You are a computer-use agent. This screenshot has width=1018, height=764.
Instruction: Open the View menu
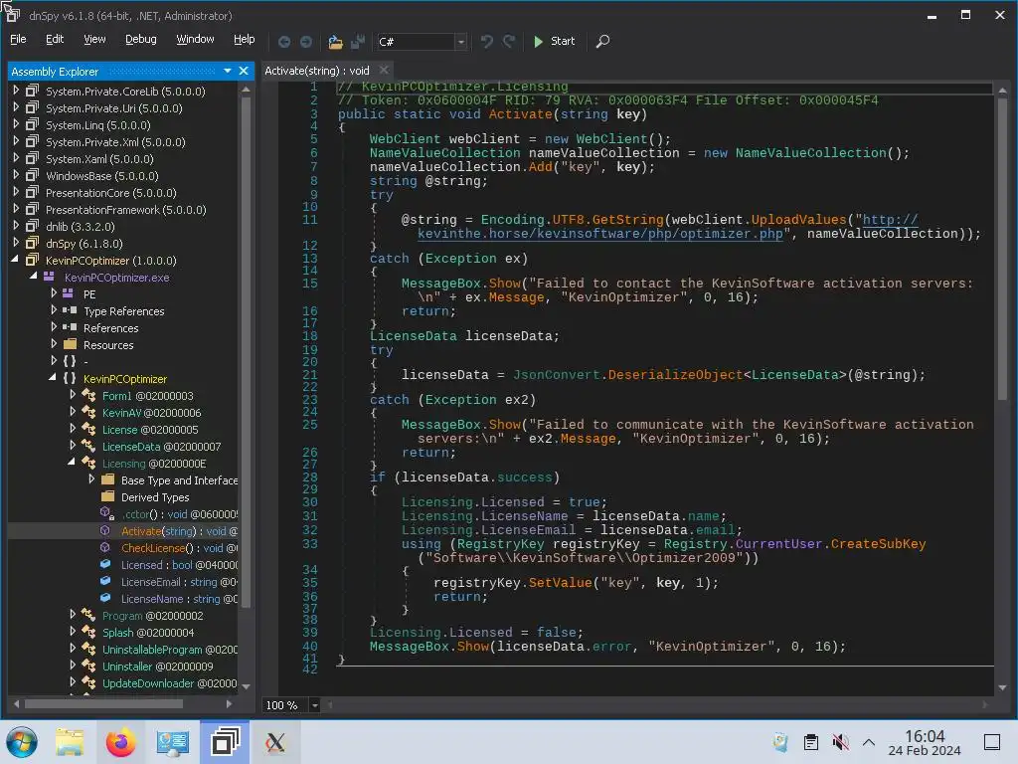point(94,39)
